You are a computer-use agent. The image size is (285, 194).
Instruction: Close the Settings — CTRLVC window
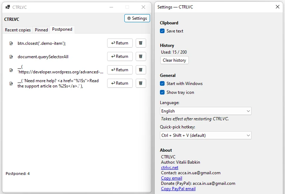point(277,7)
